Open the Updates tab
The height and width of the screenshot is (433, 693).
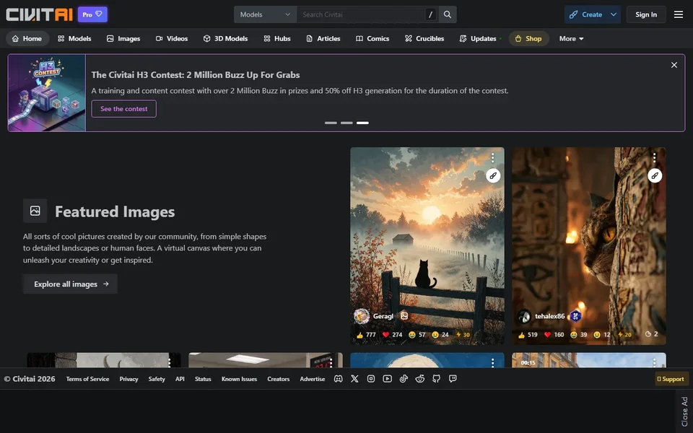[x=478, y=38]
